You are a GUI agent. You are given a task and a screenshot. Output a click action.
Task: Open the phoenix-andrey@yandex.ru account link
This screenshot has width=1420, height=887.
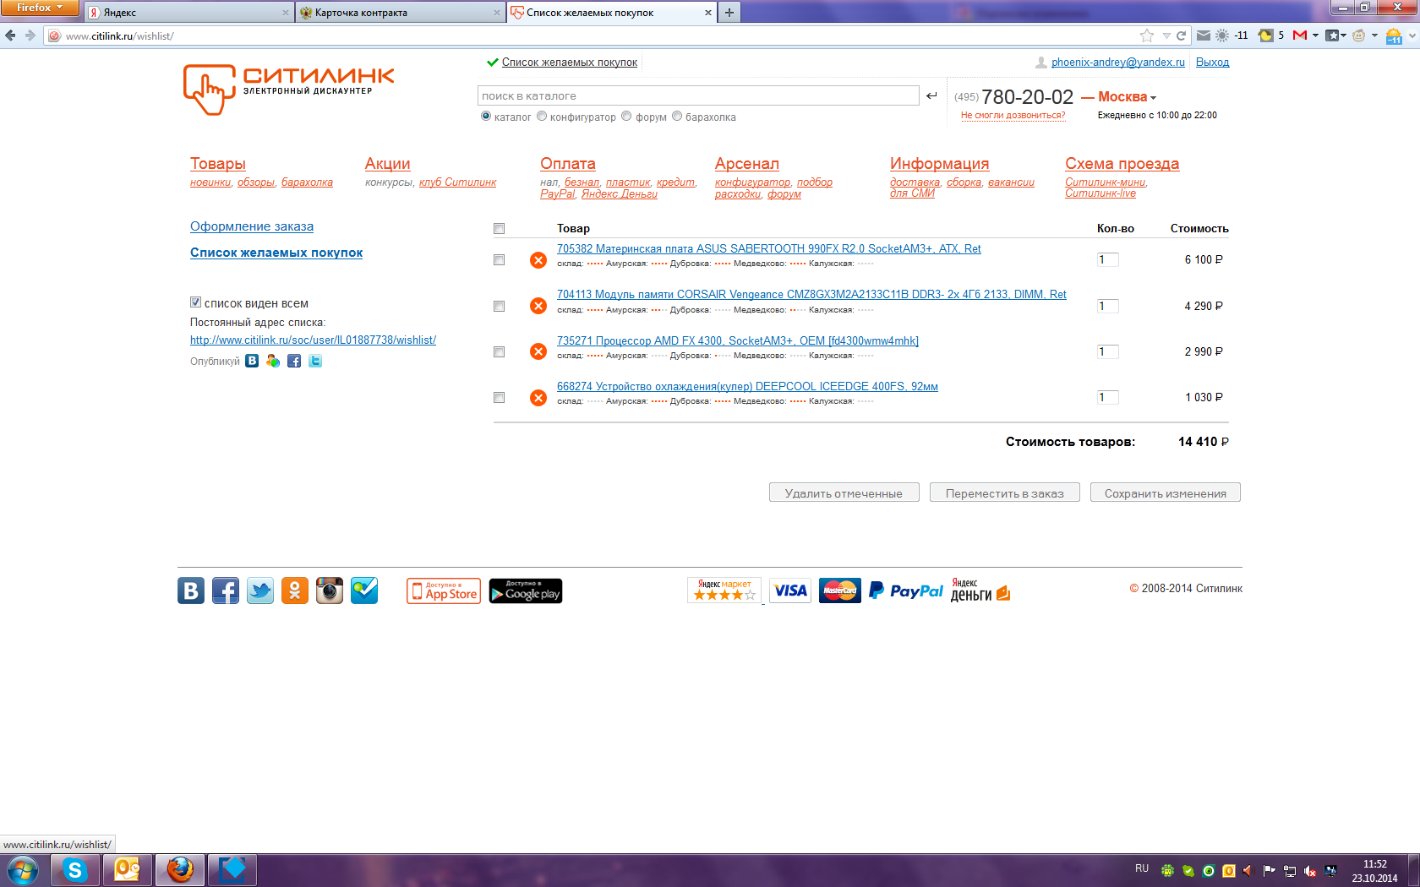point(1118,63)
